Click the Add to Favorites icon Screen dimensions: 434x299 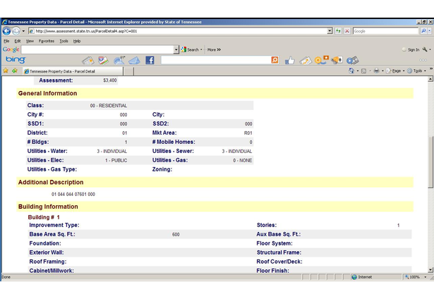coord(15,71)
